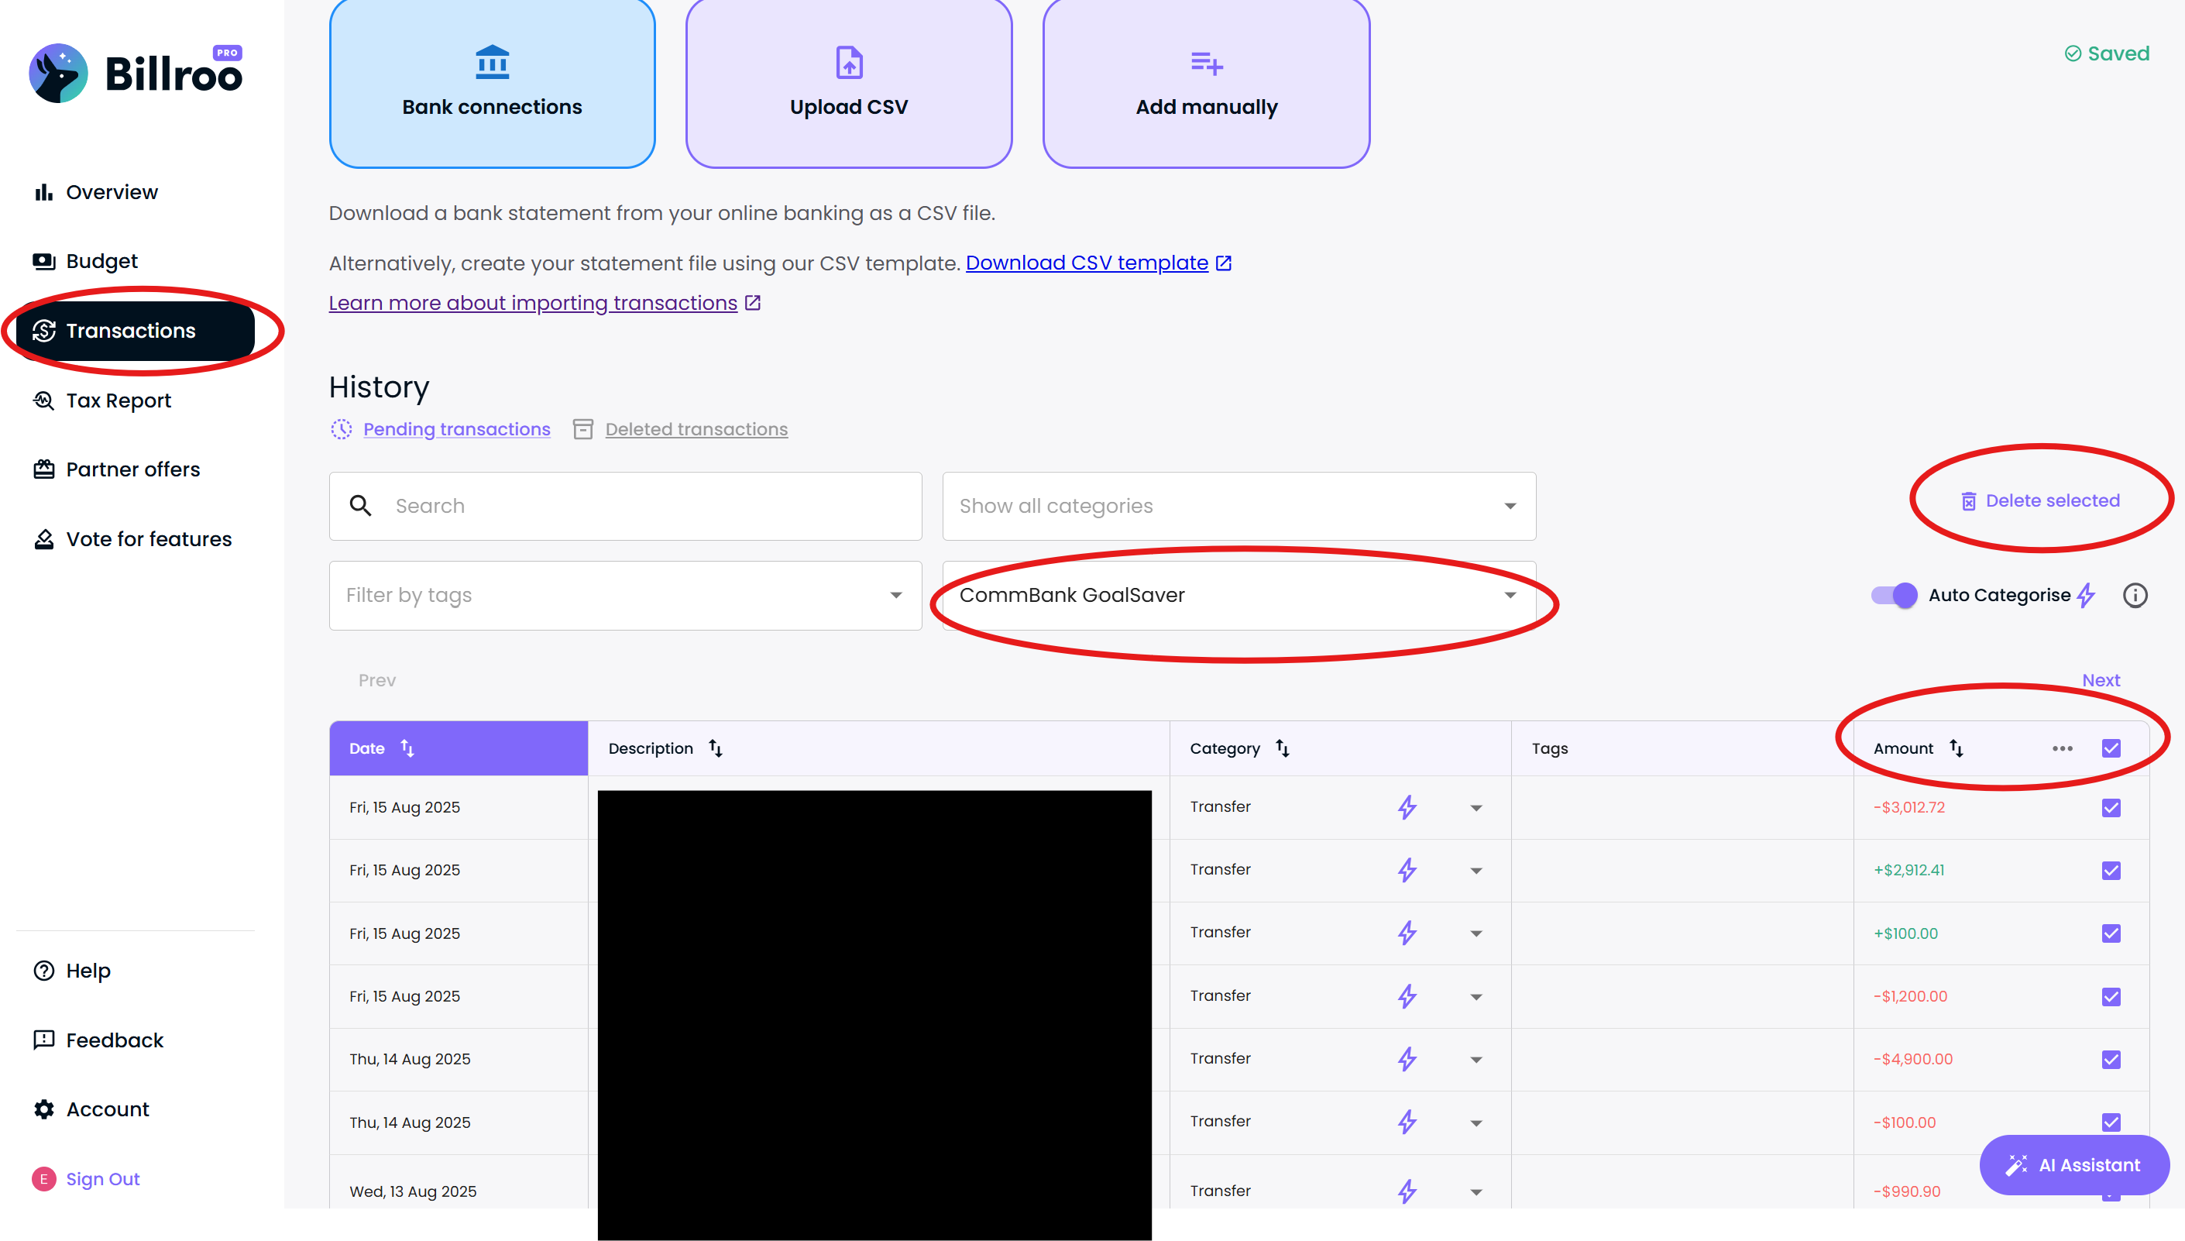Viewport: 2185px width, 1241px height.
Task: Click the Auto Categorise info icon
Action: coord(2135,595)
